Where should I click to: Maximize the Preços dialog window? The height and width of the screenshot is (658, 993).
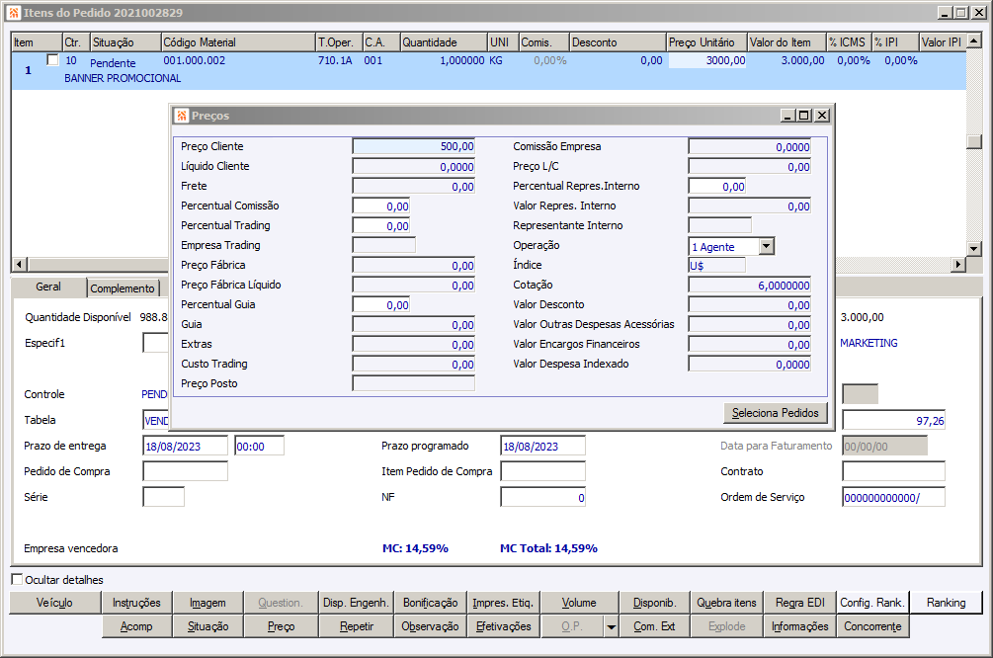click(804, 116)
